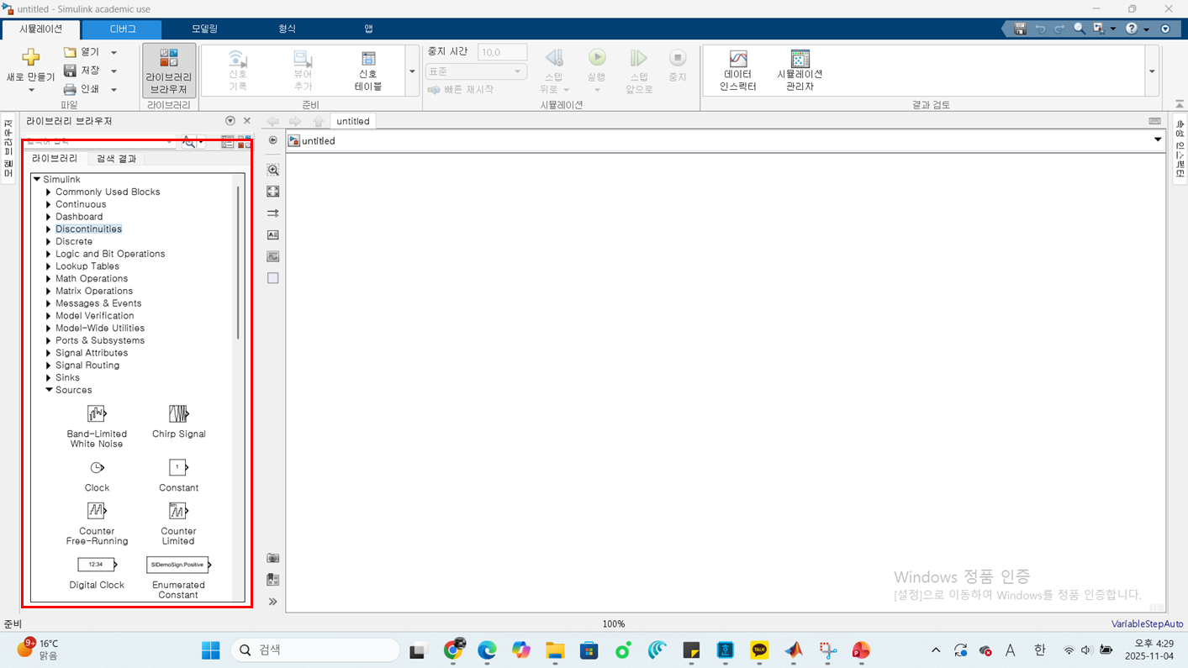Viewport: 1188px width, 668px height.
Task: Switch to the 모델링 ribbon tab
Action: pos(204,29)
